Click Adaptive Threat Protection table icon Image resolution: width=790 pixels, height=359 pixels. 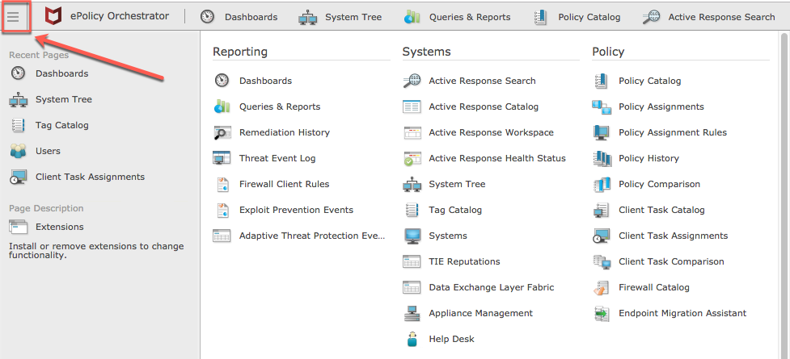[222, 236]
